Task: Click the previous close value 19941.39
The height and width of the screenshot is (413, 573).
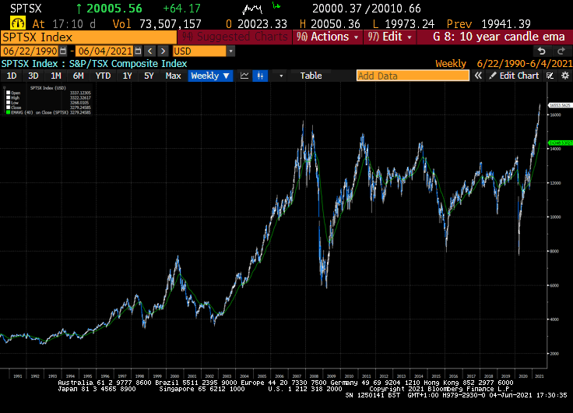Action: [506, 24]
